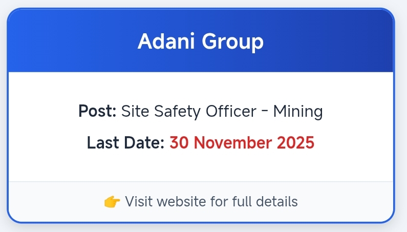
Task: Click the word Adani in the header
Action: [x=165, y=41]
